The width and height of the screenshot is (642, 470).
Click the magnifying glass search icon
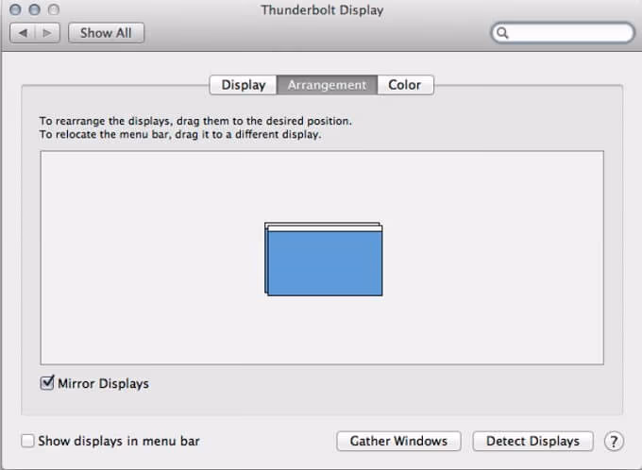point(502,33)
